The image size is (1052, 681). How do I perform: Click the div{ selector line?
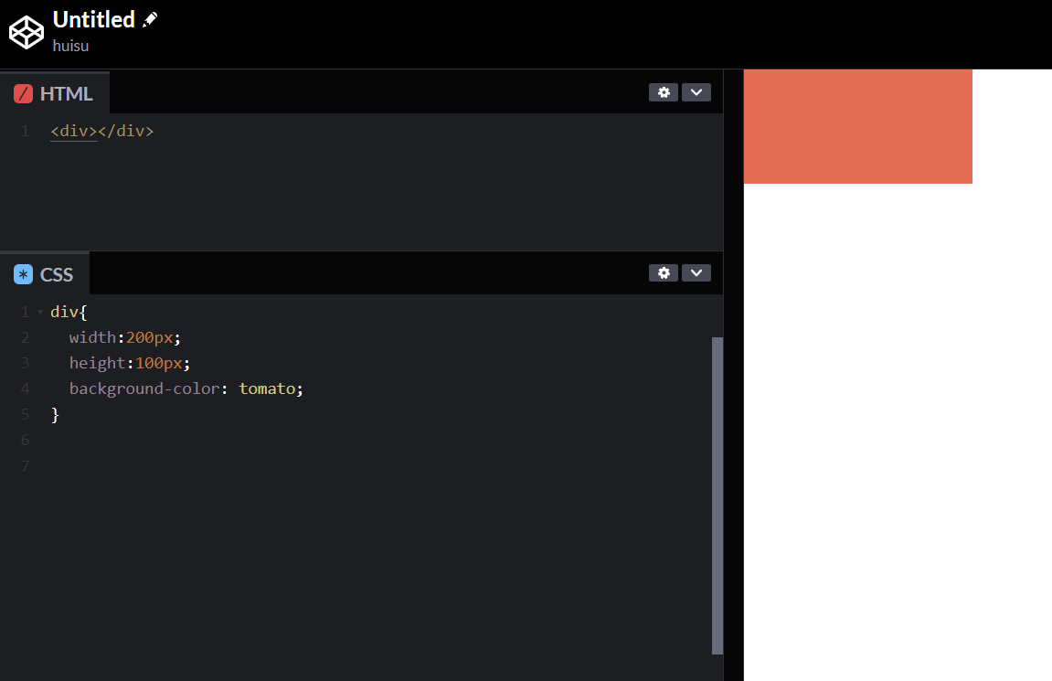(69, 312)
